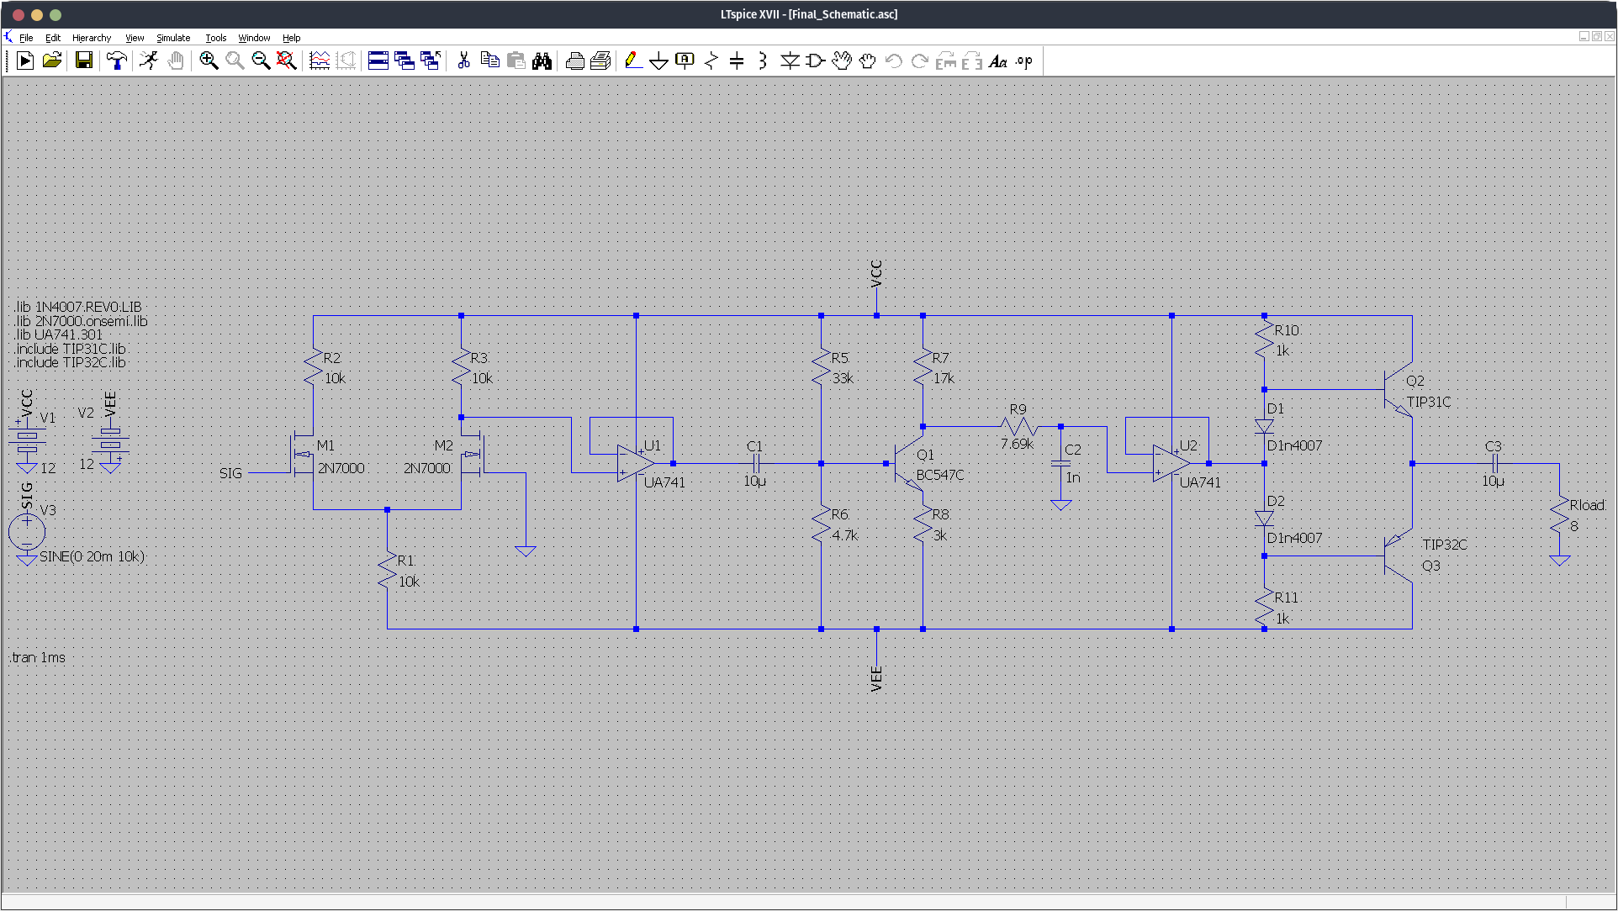Click the Zoom In magnifier icon
The height and width of the screenshot is (911, 1618).
[209, 61]
